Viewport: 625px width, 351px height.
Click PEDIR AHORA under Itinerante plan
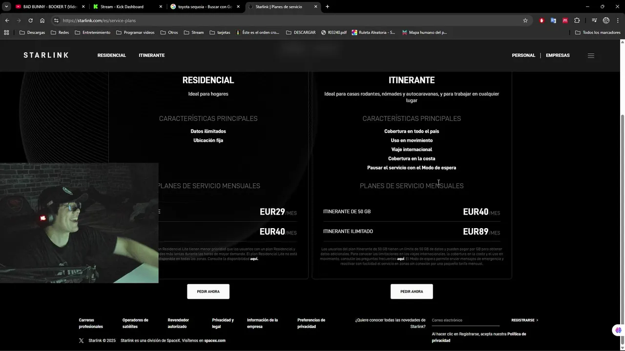[412, 292]
